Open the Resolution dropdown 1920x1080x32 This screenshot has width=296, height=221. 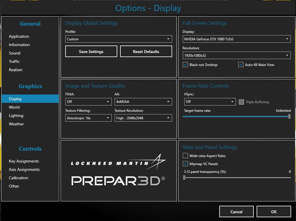tap(237, 55)
